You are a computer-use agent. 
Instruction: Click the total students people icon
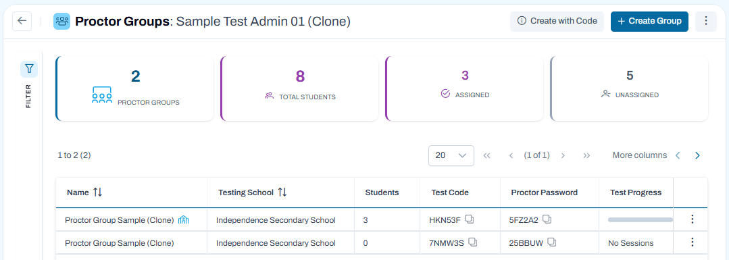269,97
